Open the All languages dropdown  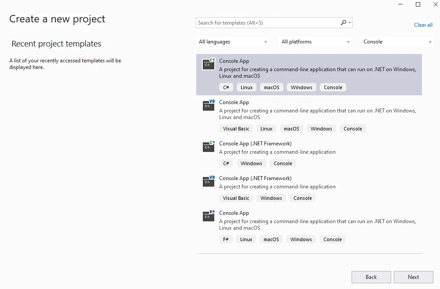(233, 42)
